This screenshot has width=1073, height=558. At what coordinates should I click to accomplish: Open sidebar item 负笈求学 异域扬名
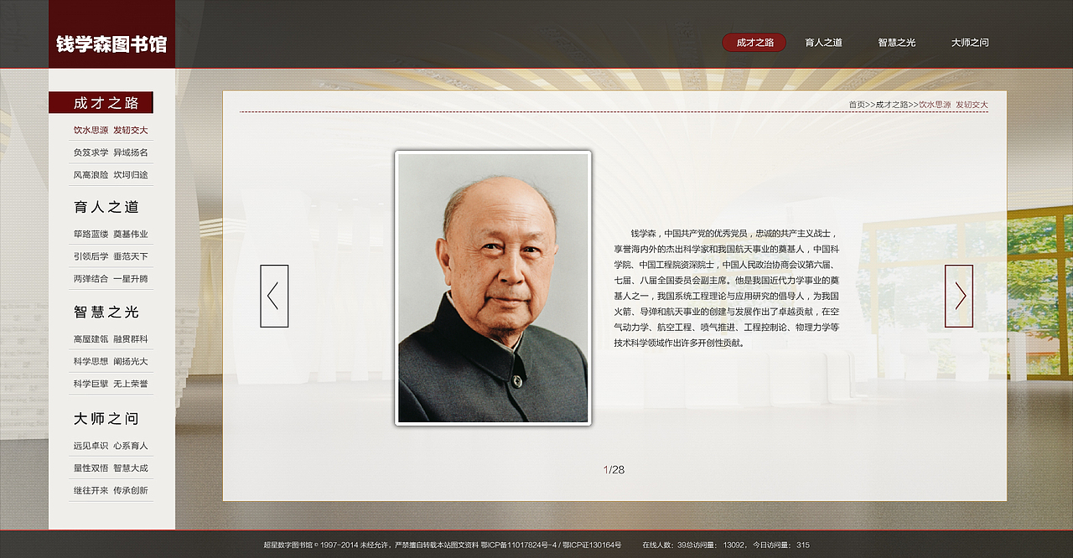(x=111, y=152)
